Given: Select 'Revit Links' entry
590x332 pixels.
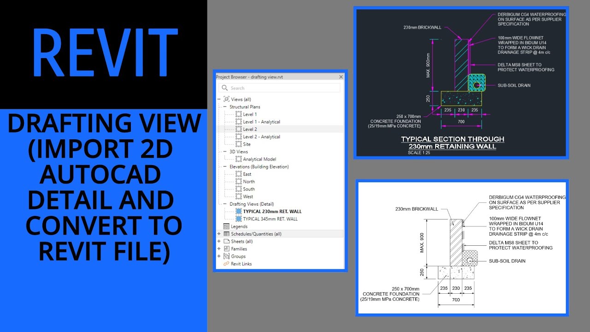Looking at the screenshot, I should [x=241, y=264].
